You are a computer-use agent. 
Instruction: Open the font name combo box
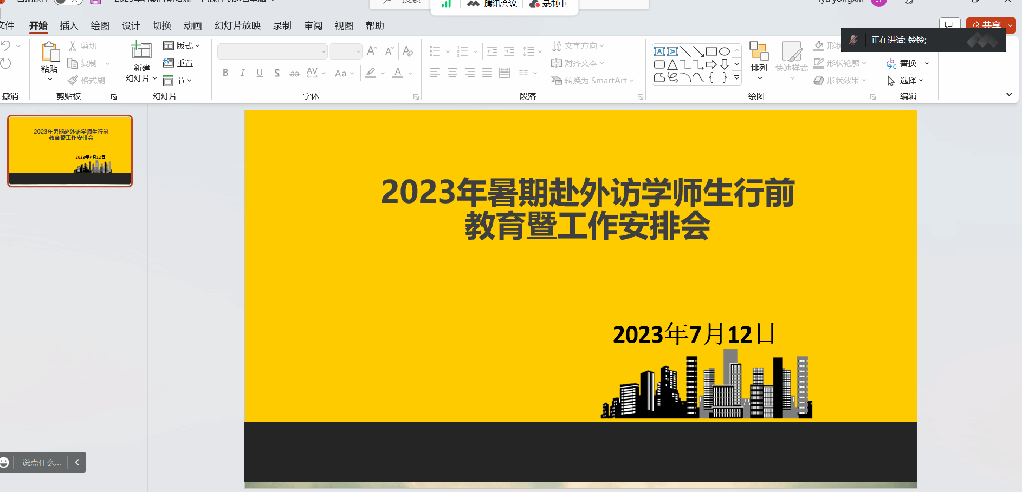[x=272, y=51]
